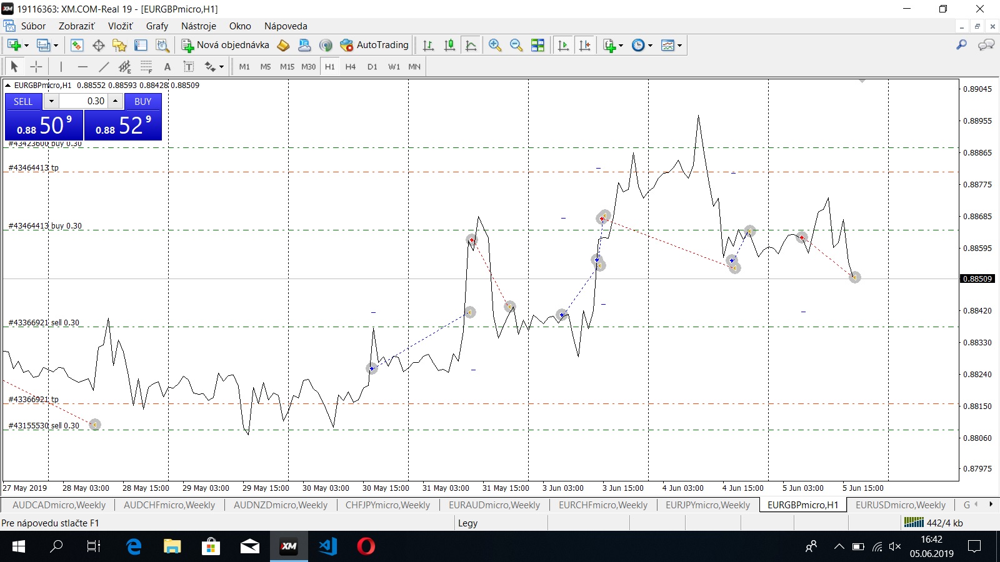Toggle chart shift
Viewport: 1000px width, 562px height.
point(584,45)
